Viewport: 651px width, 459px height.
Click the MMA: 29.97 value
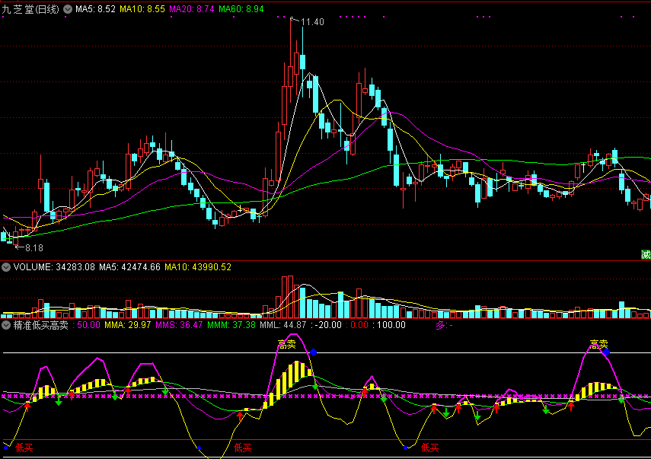[x=127, y=325]
